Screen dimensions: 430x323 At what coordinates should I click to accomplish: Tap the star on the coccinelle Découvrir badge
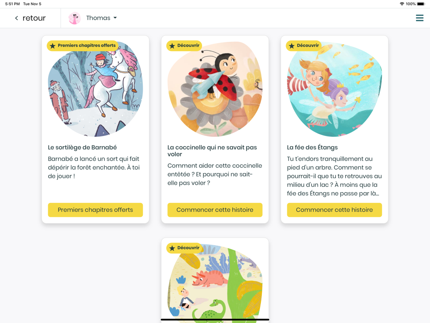click(172, 46)
